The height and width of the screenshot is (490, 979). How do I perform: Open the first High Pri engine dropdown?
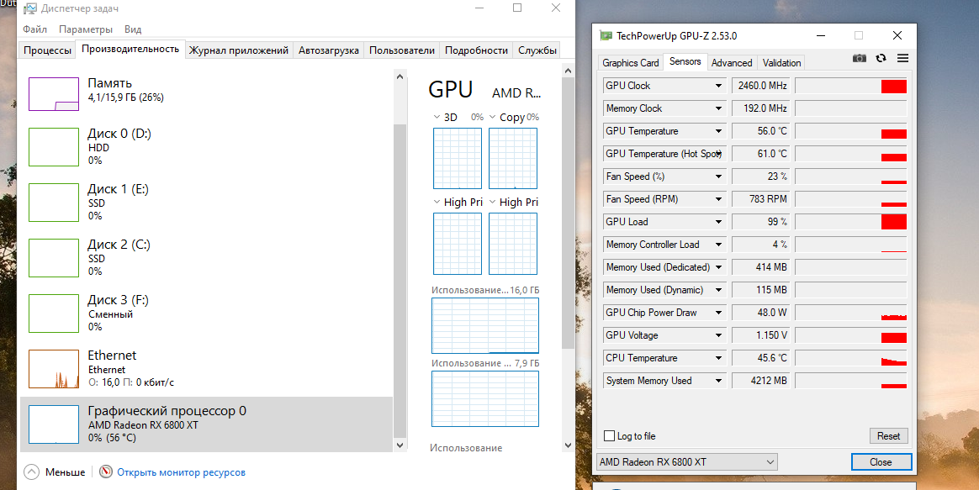[x=437, y=202]
